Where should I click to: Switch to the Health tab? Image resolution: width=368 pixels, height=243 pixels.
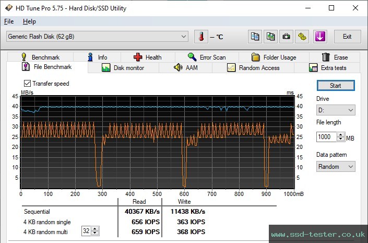pyautogui.click(x=148, y=57)
